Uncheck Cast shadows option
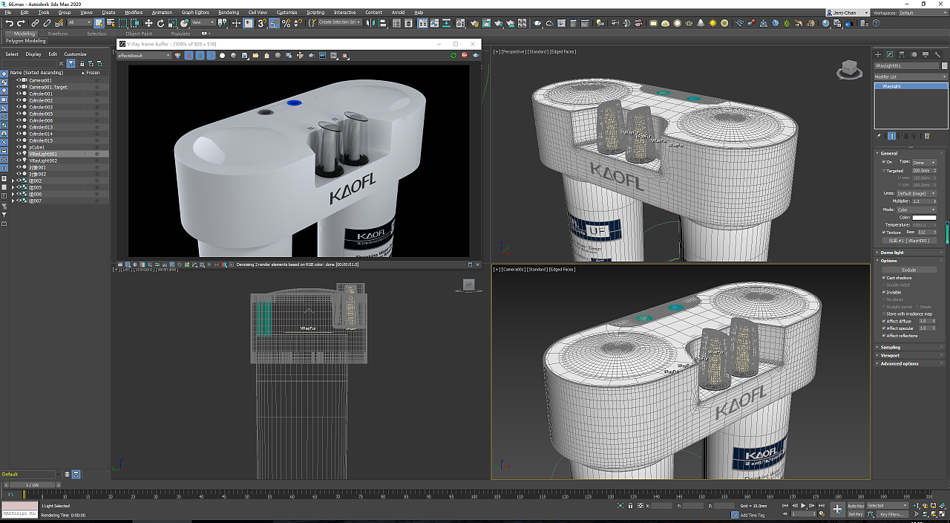950x523 pixels. [x=884, y=278]
